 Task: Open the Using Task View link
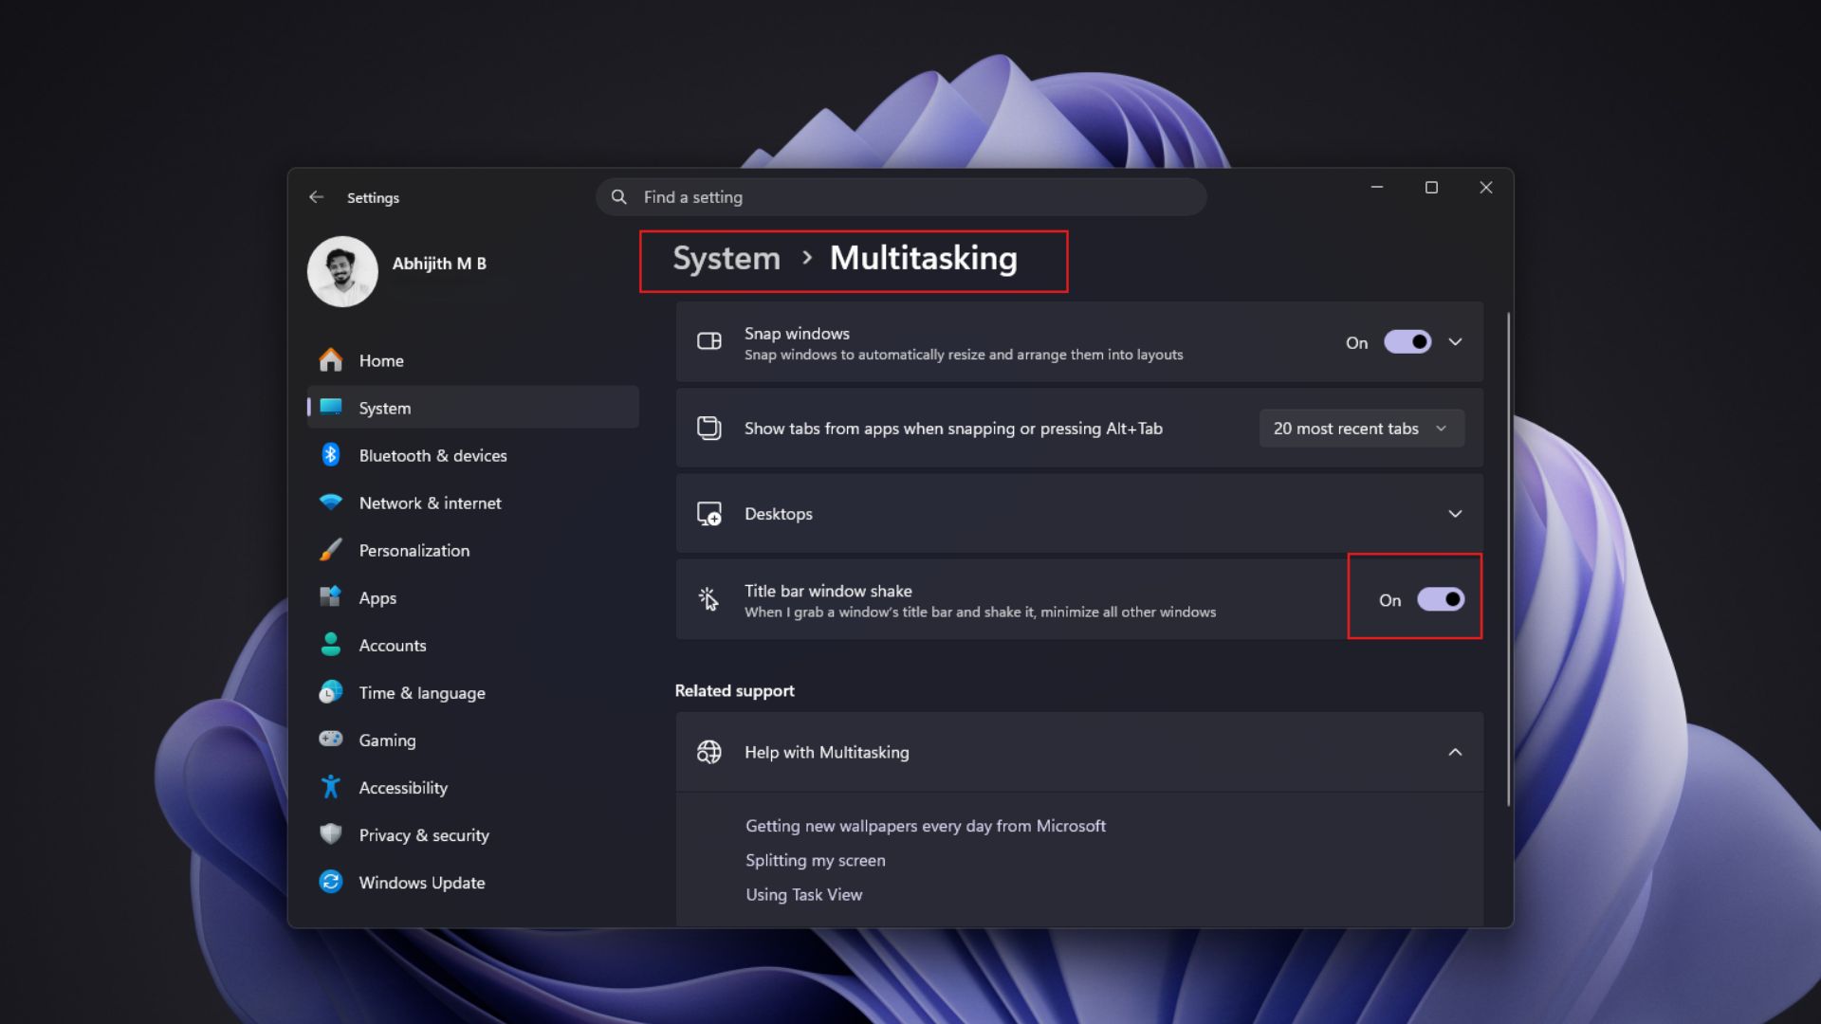tap(804, 894)
